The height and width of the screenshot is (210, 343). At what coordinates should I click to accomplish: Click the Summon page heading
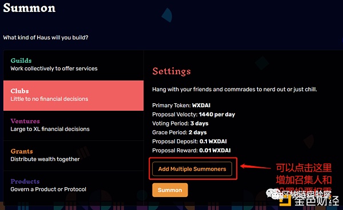[29, 8]
